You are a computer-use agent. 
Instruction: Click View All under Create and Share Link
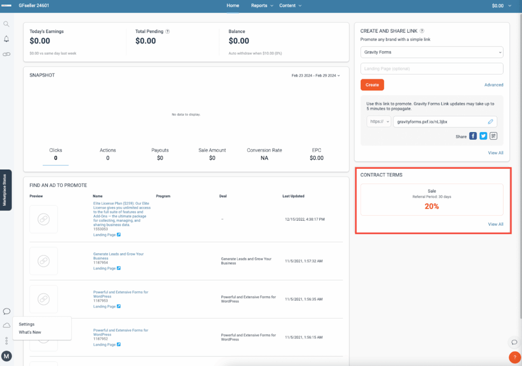click(x=495, y=153)
